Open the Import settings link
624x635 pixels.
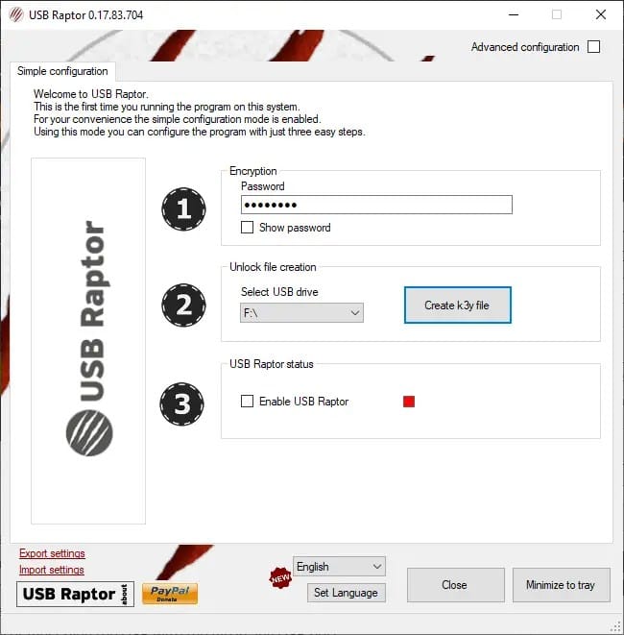pos(52,570)
